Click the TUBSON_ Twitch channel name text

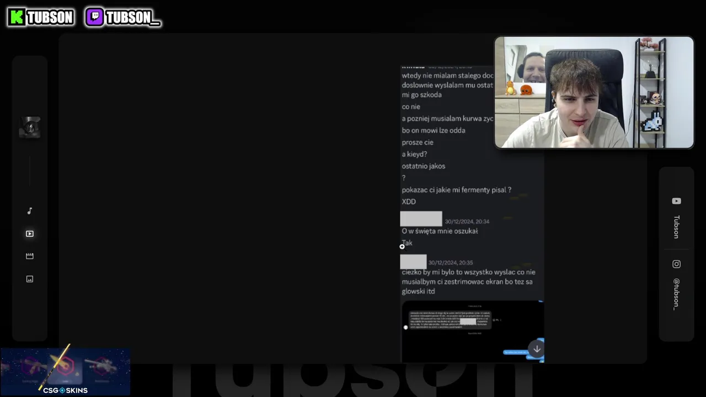[x=132, y=18]
